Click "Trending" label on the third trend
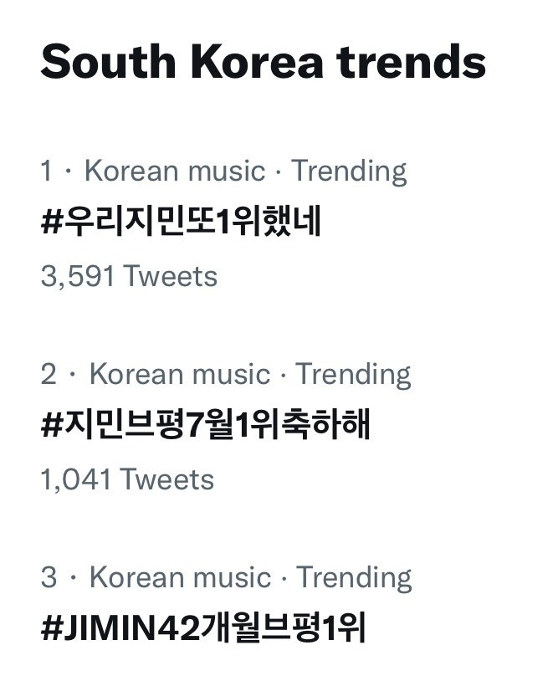This screenshot has height=681, width=558. click(x=354, y=577)
